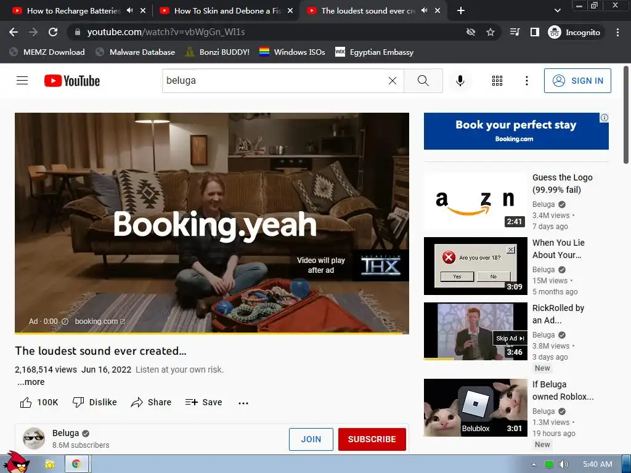Visit booking.com link in ad overlay
Image resolution: width=631 pixels, height=473 pixels.
pyautogui.click(x=100, y=321)
